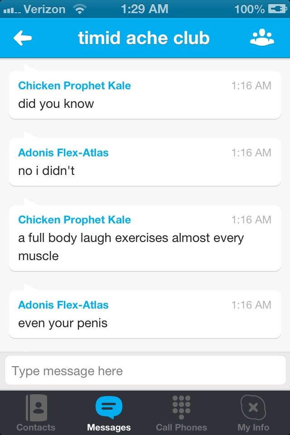Tap the back arrow icon

[23, 38]
